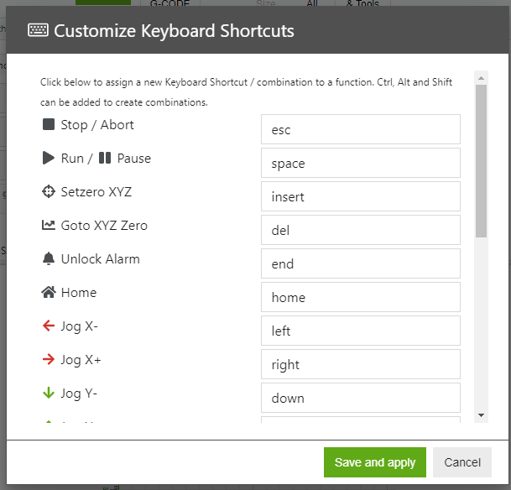This screenshot has width=511, height=490.
Task: Click the Pause bars icon
Action: click(x=104, y=159)
